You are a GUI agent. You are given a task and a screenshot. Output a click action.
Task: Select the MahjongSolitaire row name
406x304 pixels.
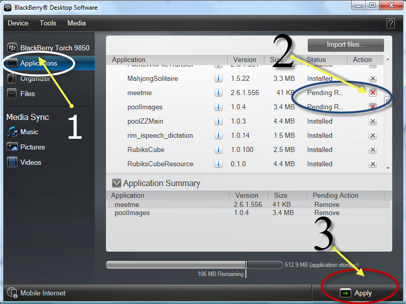(x=152, y=79)
